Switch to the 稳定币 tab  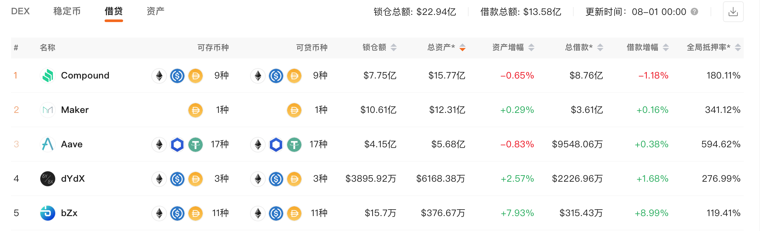(x=67, y=11)
